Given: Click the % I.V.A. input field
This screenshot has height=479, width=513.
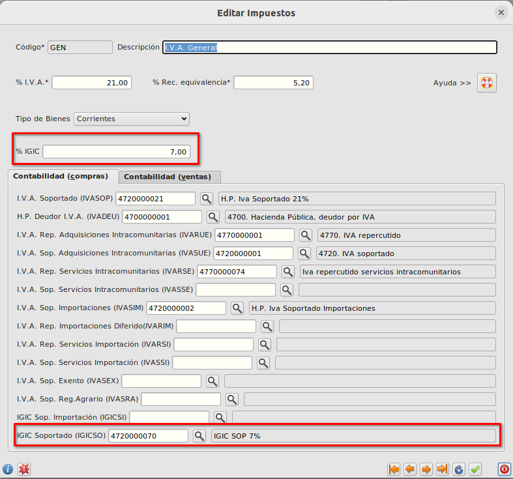Looking at the screenshot, I should [92, 83].
